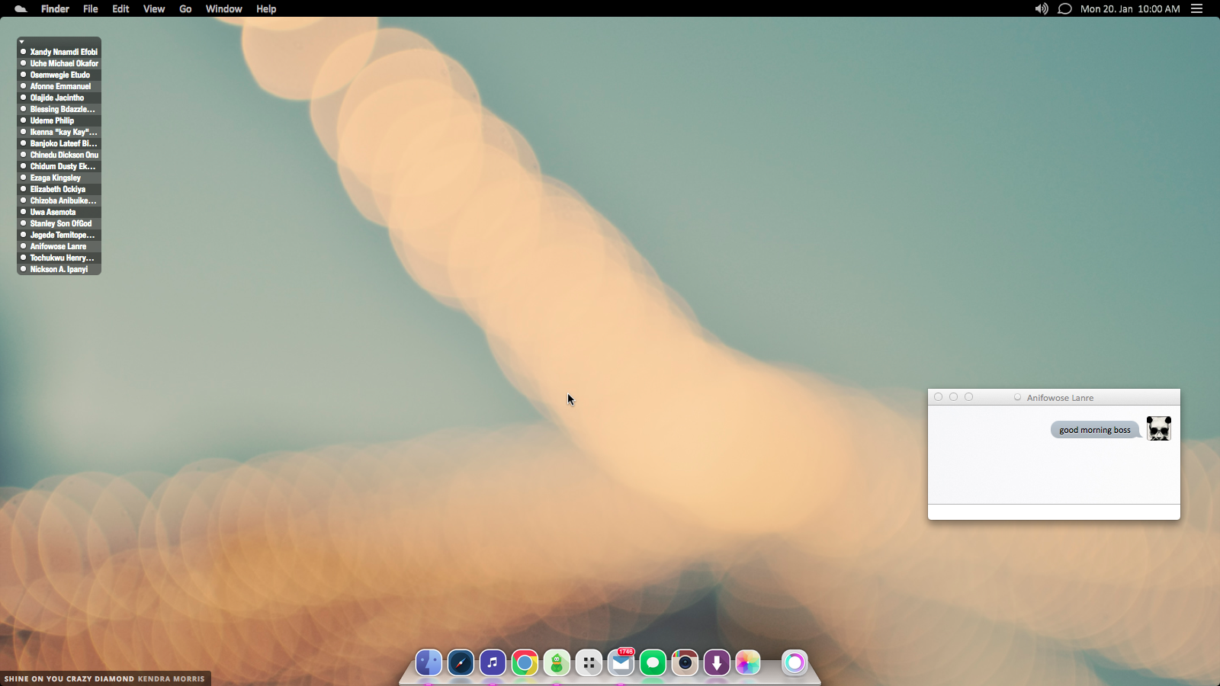Image resolution: width=1220 pixels, height=686 pixels.
Task: Open Finder from the dock
Action: click(x=429, y=663)
